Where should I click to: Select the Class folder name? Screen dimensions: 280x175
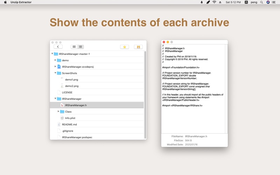(68, 112)
